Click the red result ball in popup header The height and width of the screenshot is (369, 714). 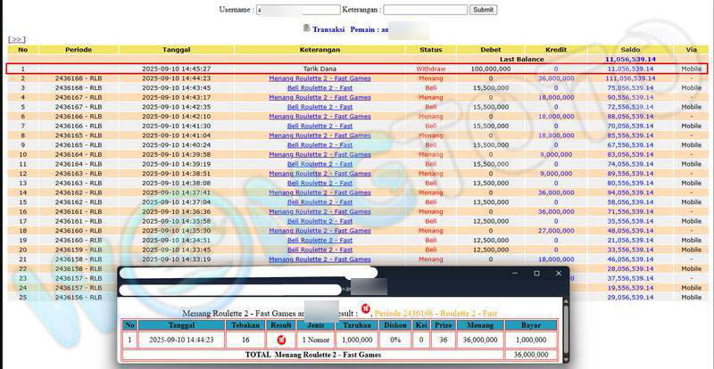[364, 309]
